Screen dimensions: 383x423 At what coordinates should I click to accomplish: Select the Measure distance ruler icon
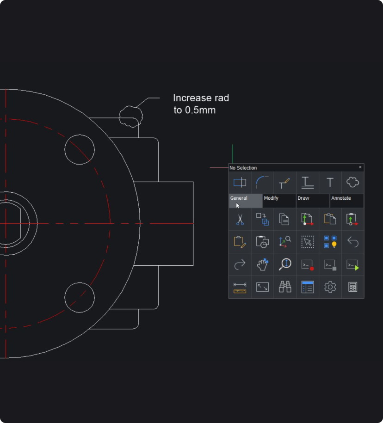[x=240, y=287]
